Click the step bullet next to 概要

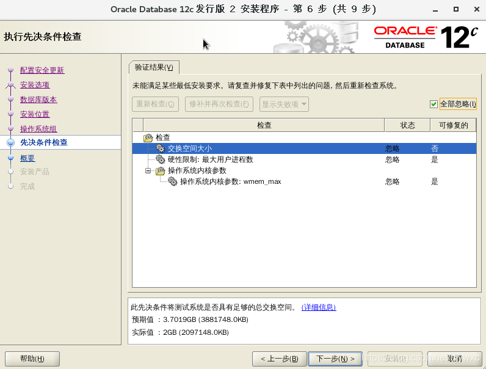(x=11, y=158)
